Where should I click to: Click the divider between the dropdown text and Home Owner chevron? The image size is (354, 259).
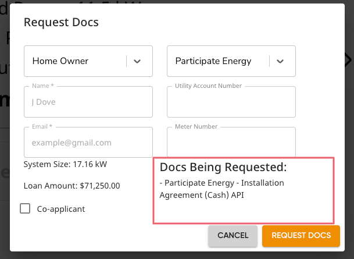point(126,61)
